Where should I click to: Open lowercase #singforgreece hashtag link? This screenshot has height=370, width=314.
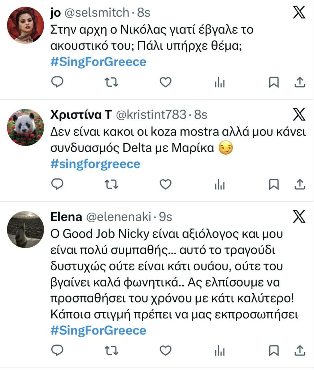95,164
